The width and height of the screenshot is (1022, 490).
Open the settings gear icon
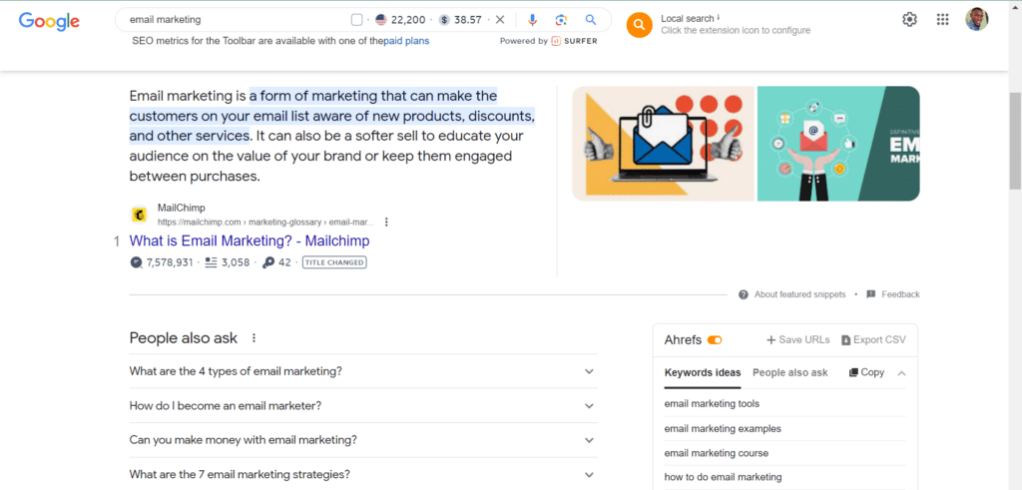point(909,20)
